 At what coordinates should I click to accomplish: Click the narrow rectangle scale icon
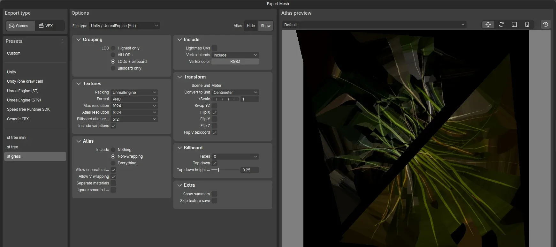pos(527,25)
